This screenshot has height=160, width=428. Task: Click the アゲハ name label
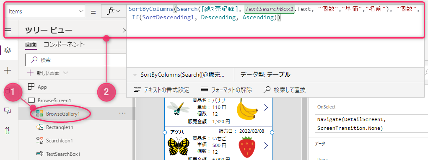[177, 132]
